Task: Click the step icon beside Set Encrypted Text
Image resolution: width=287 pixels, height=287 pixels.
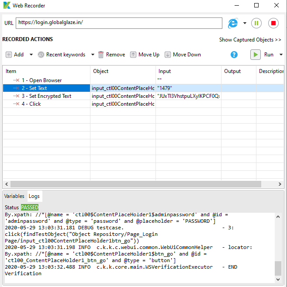Action: [x=16, y=96]
